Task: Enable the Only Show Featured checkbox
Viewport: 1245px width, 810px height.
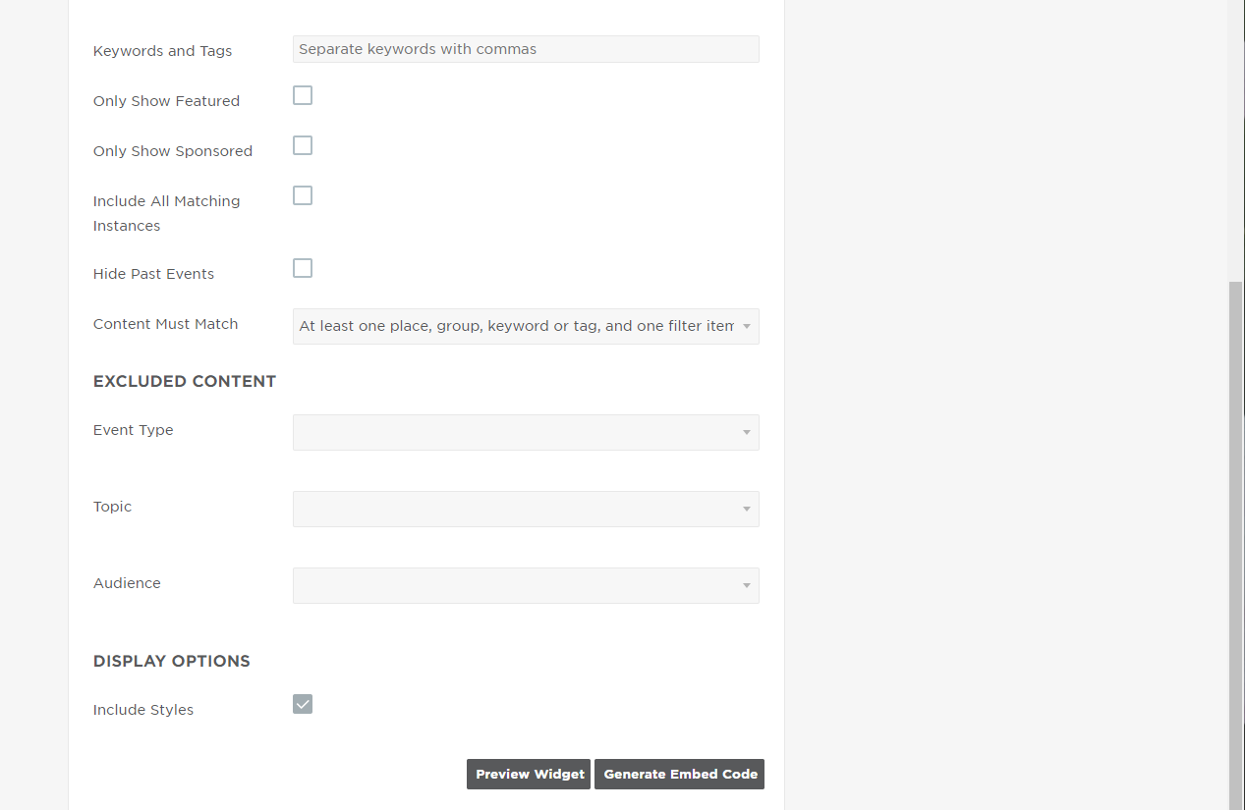Action: pyautogui.click(x=302, y=95)
